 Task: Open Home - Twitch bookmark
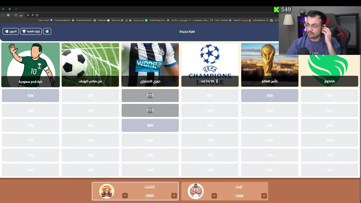click(x=45, y=20)
